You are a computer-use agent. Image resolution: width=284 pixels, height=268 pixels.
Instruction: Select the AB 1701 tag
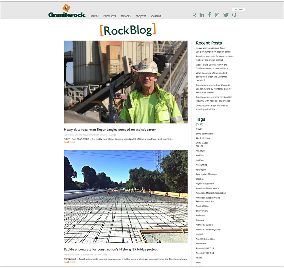(x=200, y=146)
